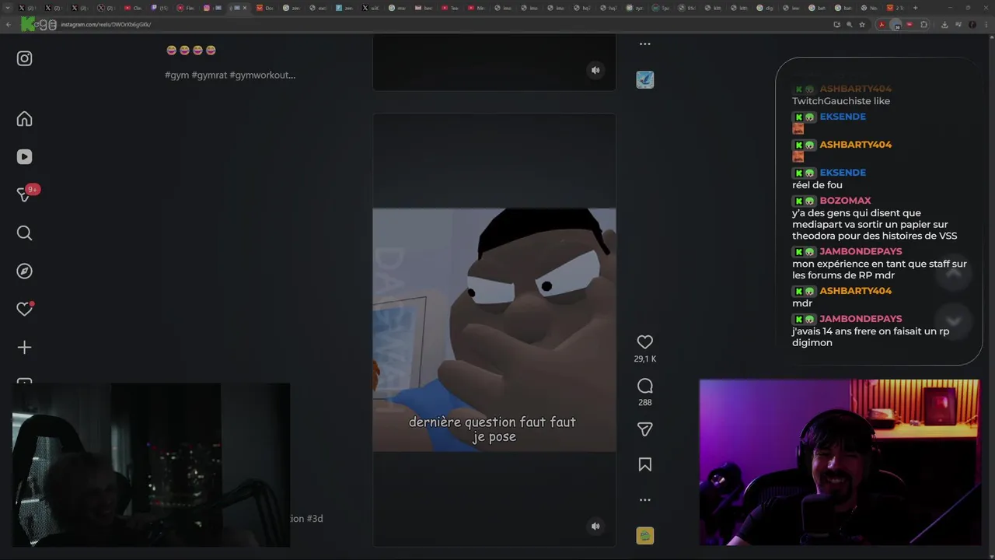Expand the tab search dropdown arrow
This screenshot has width=995, height=560.
tap(7, 8)
